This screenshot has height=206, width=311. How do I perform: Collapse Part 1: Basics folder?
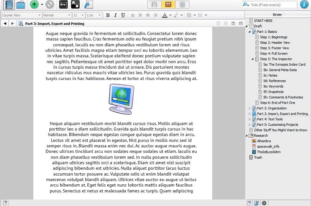pyautogui.click(x=249, y=32)
